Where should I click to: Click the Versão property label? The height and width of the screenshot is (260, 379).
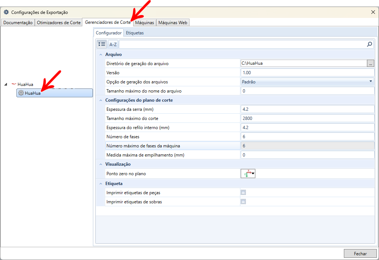(x=113, y=73)
